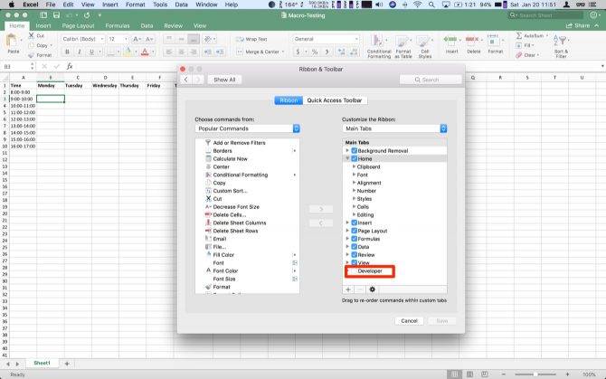Open the font name dropdown in the ribbon
The width and height of the screenshot is (606, 379).
pos(102,39)
